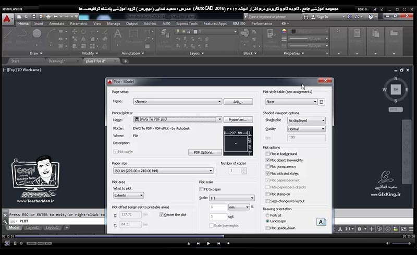Image resolution: width=417 pixels, height=255 pixels.
Task: Close the command line with its X icon
Action: point(5,215)
